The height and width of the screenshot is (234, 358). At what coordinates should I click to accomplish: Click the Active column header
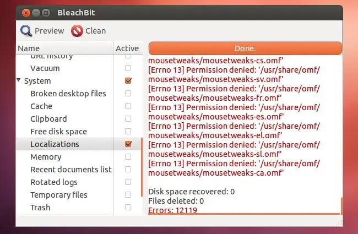click(x=127, y=48)
